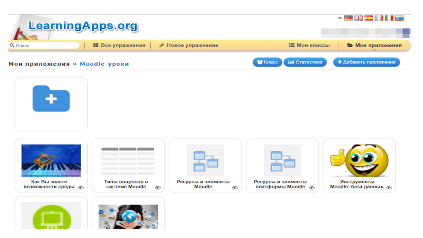Choose the Spanish flag language
423x238 pixels.
point(369,18)
